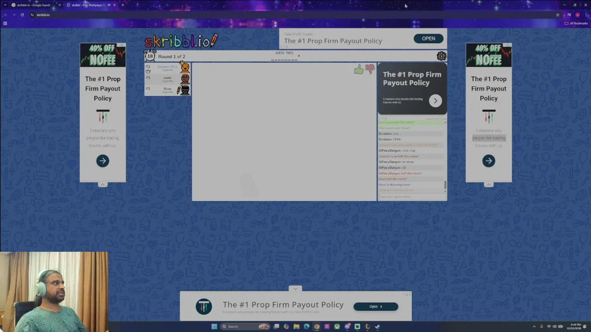Collapse the right sidebar ad with chevron
Viewport: 591px width, 332px height.
tap(488, 184)
